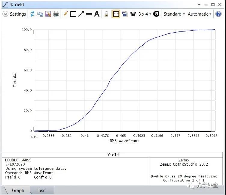Open the blue help question icon
The width and height of the screenshot is (226, 195).
click(x=218, y=14)
